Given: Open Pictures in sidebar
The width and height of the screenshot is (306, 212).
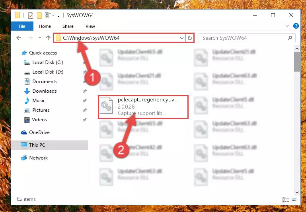Looking at the screenshot, I should [41, 110].
